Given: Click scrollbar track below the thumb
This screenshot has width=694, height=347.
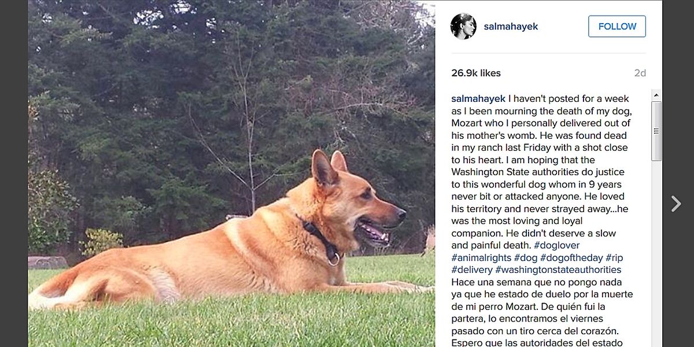Looking at the screenshot, I should 656,260.
